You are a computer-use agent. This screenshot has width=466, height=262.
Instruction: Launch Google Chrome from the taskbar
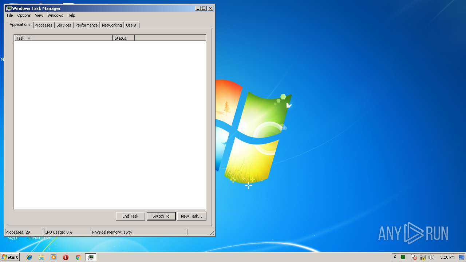tap(78, 257)
